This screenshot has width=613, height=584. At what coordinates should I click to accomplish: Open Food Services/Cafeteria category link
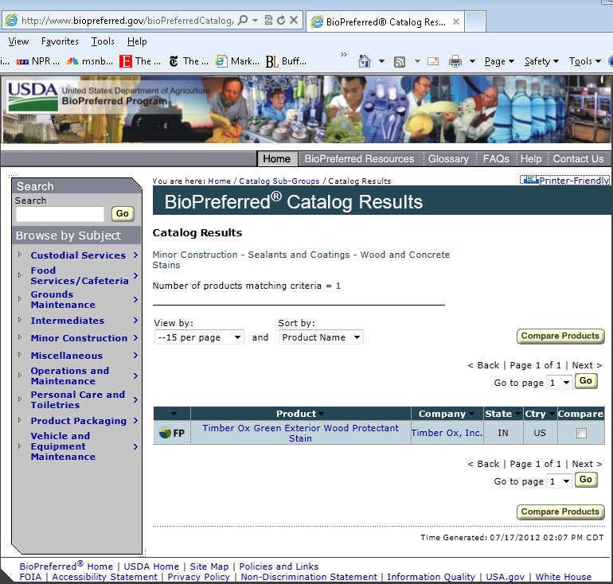point(80,275)
